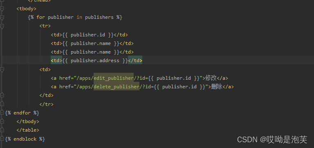Click the 删除 link text
314x148 pixels.
point(217,87)
